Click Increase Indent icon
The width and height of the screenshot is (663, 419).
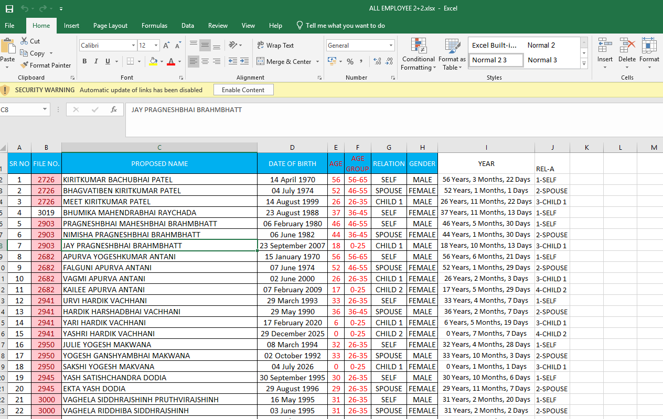pyautogui.click(x=244, y=61)
